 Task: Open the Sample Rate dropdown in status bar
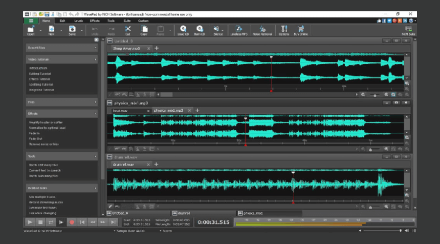(x=129, y=231)
